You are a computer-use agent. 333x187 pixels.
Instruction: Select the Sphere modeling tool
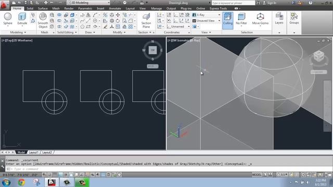tap(8, 19)
